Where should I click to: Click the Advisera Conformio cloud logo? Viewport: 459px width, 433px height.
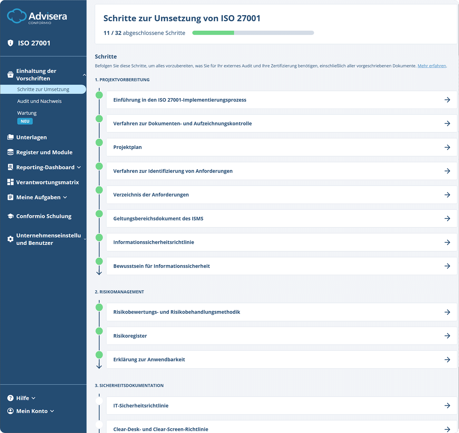pos(17,16)
